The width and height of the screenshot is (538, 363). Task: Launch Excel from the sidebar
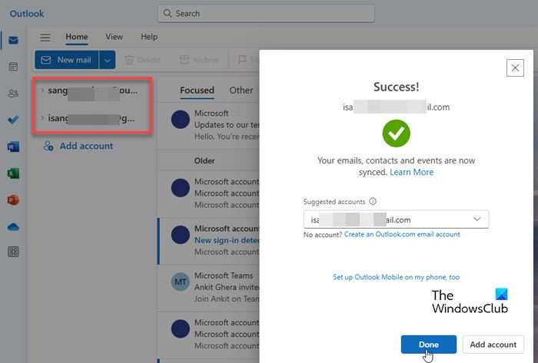pyautogui.click(x=13, y=173)
